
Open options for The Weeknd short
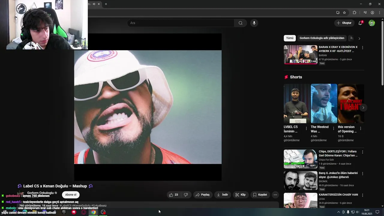(x=333, y=128)
